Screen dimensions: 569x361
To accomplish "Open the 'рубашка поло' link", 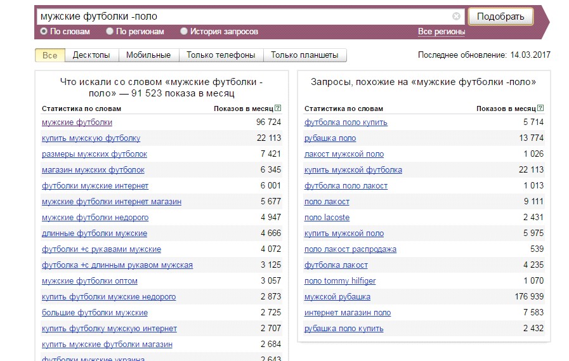I will pos(330,138).
